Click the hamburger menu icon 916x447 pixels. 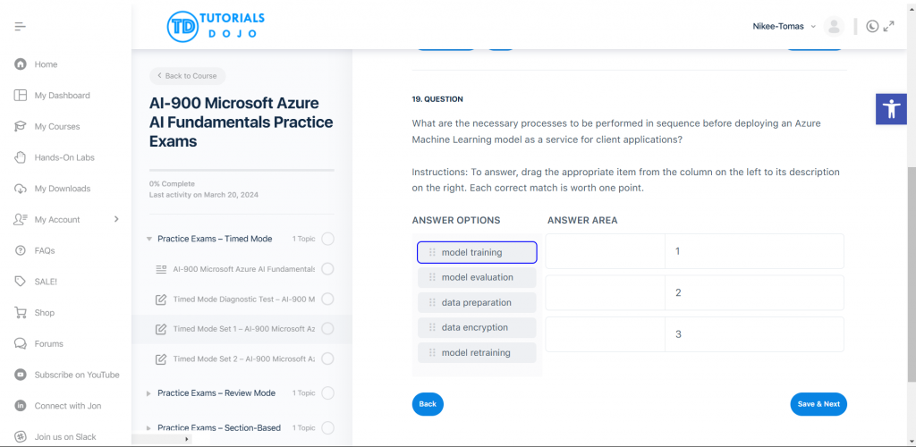[20, 27]
